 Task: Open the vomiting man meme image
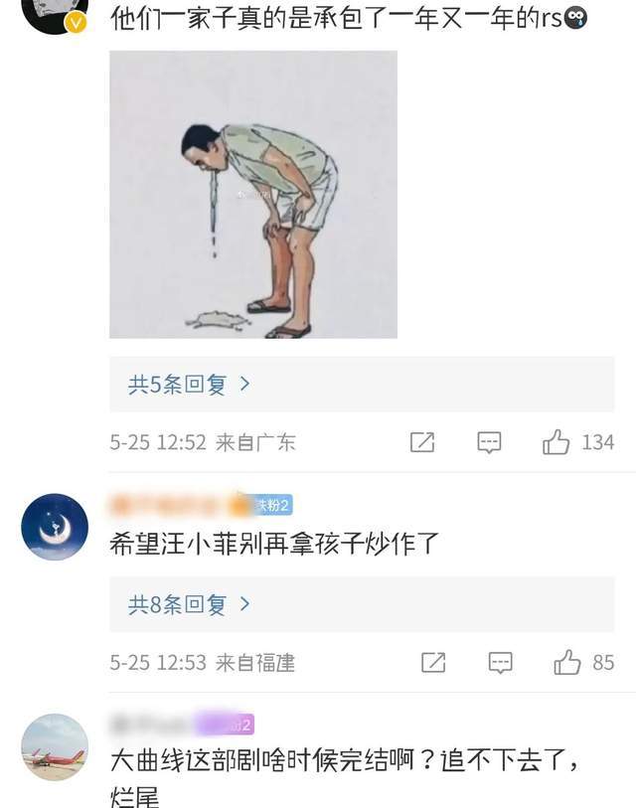pyautogui.click(x=253, y=194)
